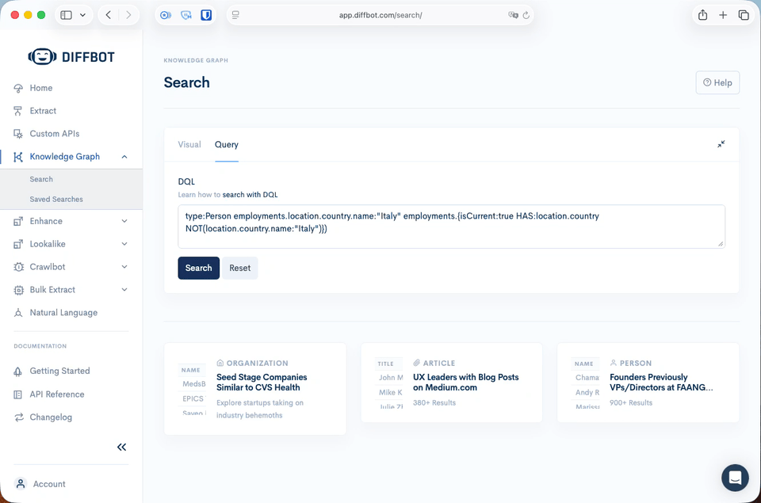Expand the Crawlbot section chevron
The width and height of the screenshot is (761, 503).
pyautogui.click(x=124, y=267)
